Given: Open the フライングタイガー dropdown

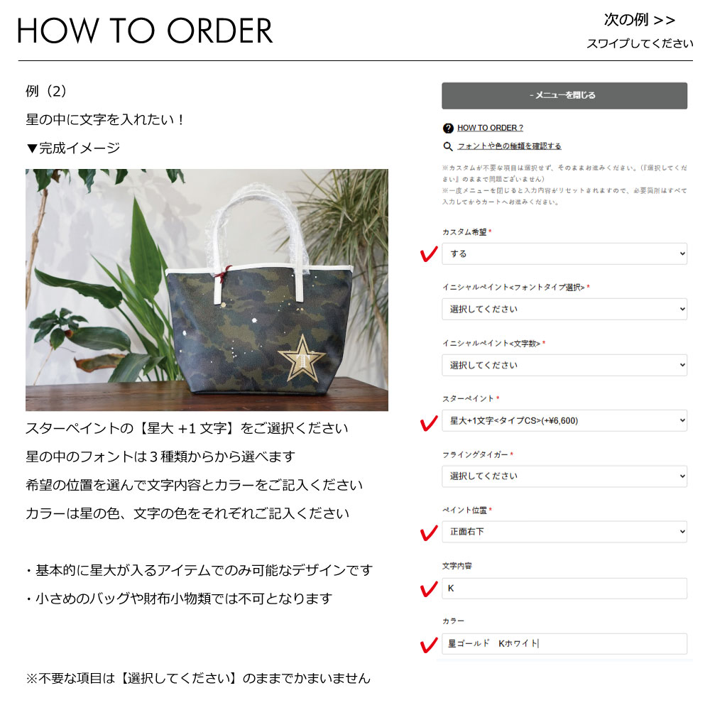Looking at the screenshot, I should pos(564,476).
